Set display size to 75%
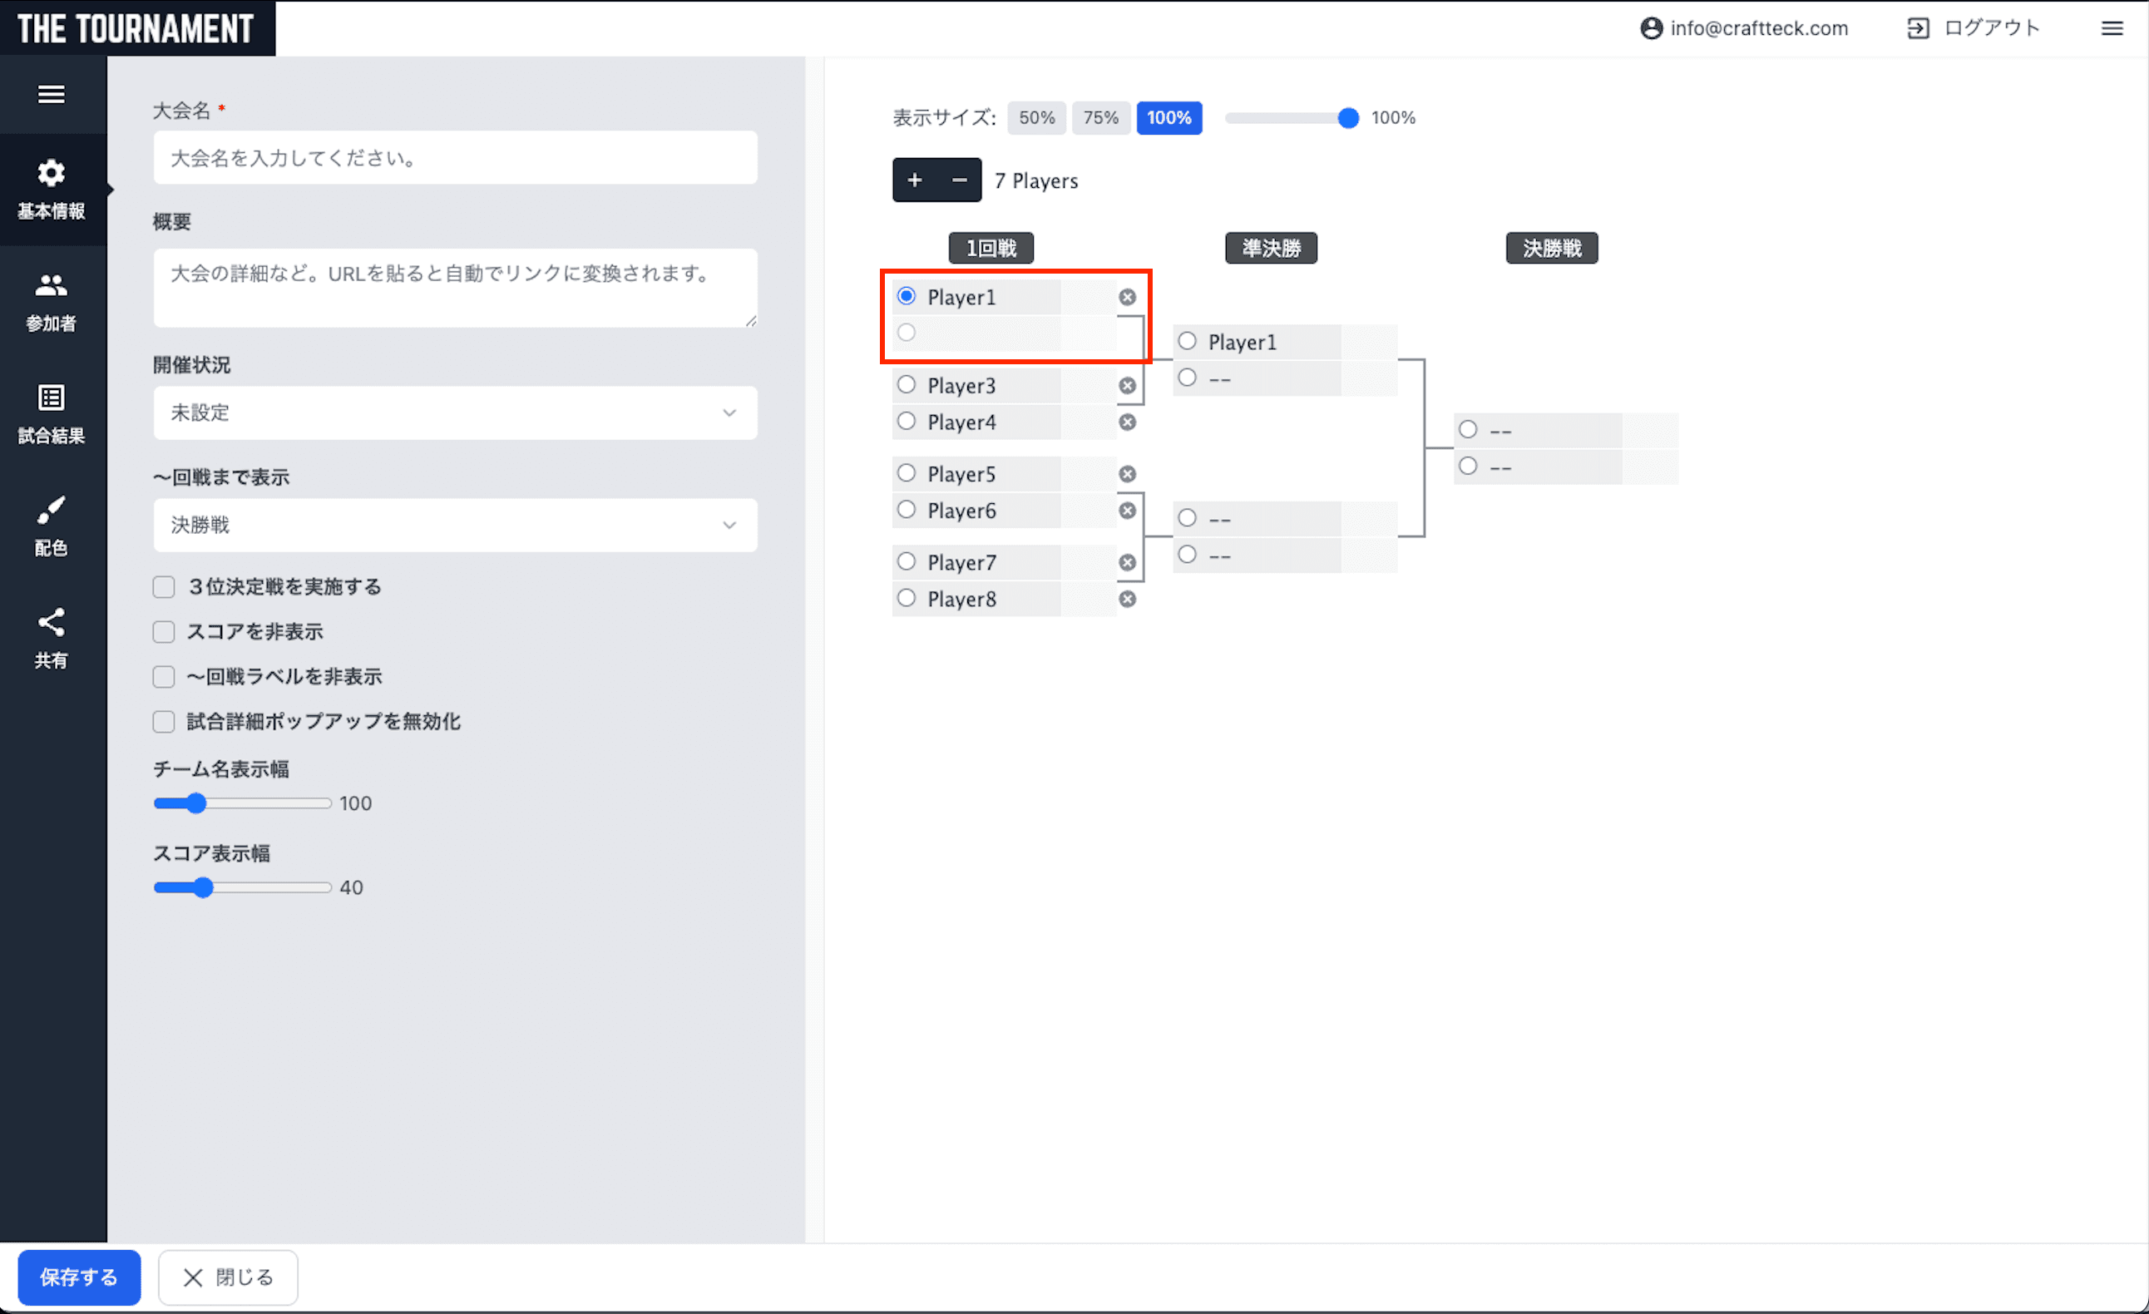The width and height of the screenshot is (2149, 1314). tap(1099, 118)
